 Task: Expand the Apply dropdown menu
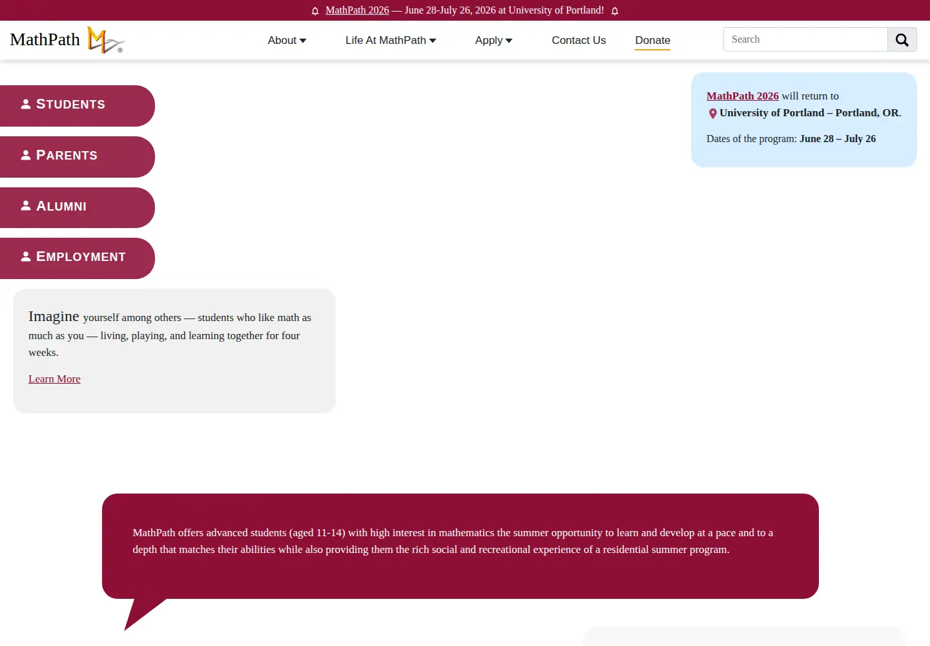pos(494,40)
